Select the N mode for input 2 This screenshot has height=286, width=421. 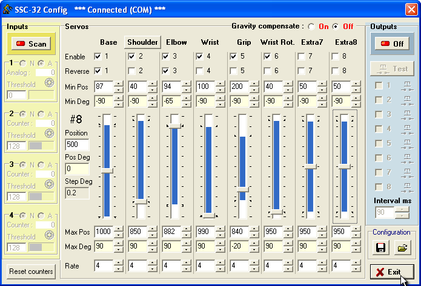23,114
